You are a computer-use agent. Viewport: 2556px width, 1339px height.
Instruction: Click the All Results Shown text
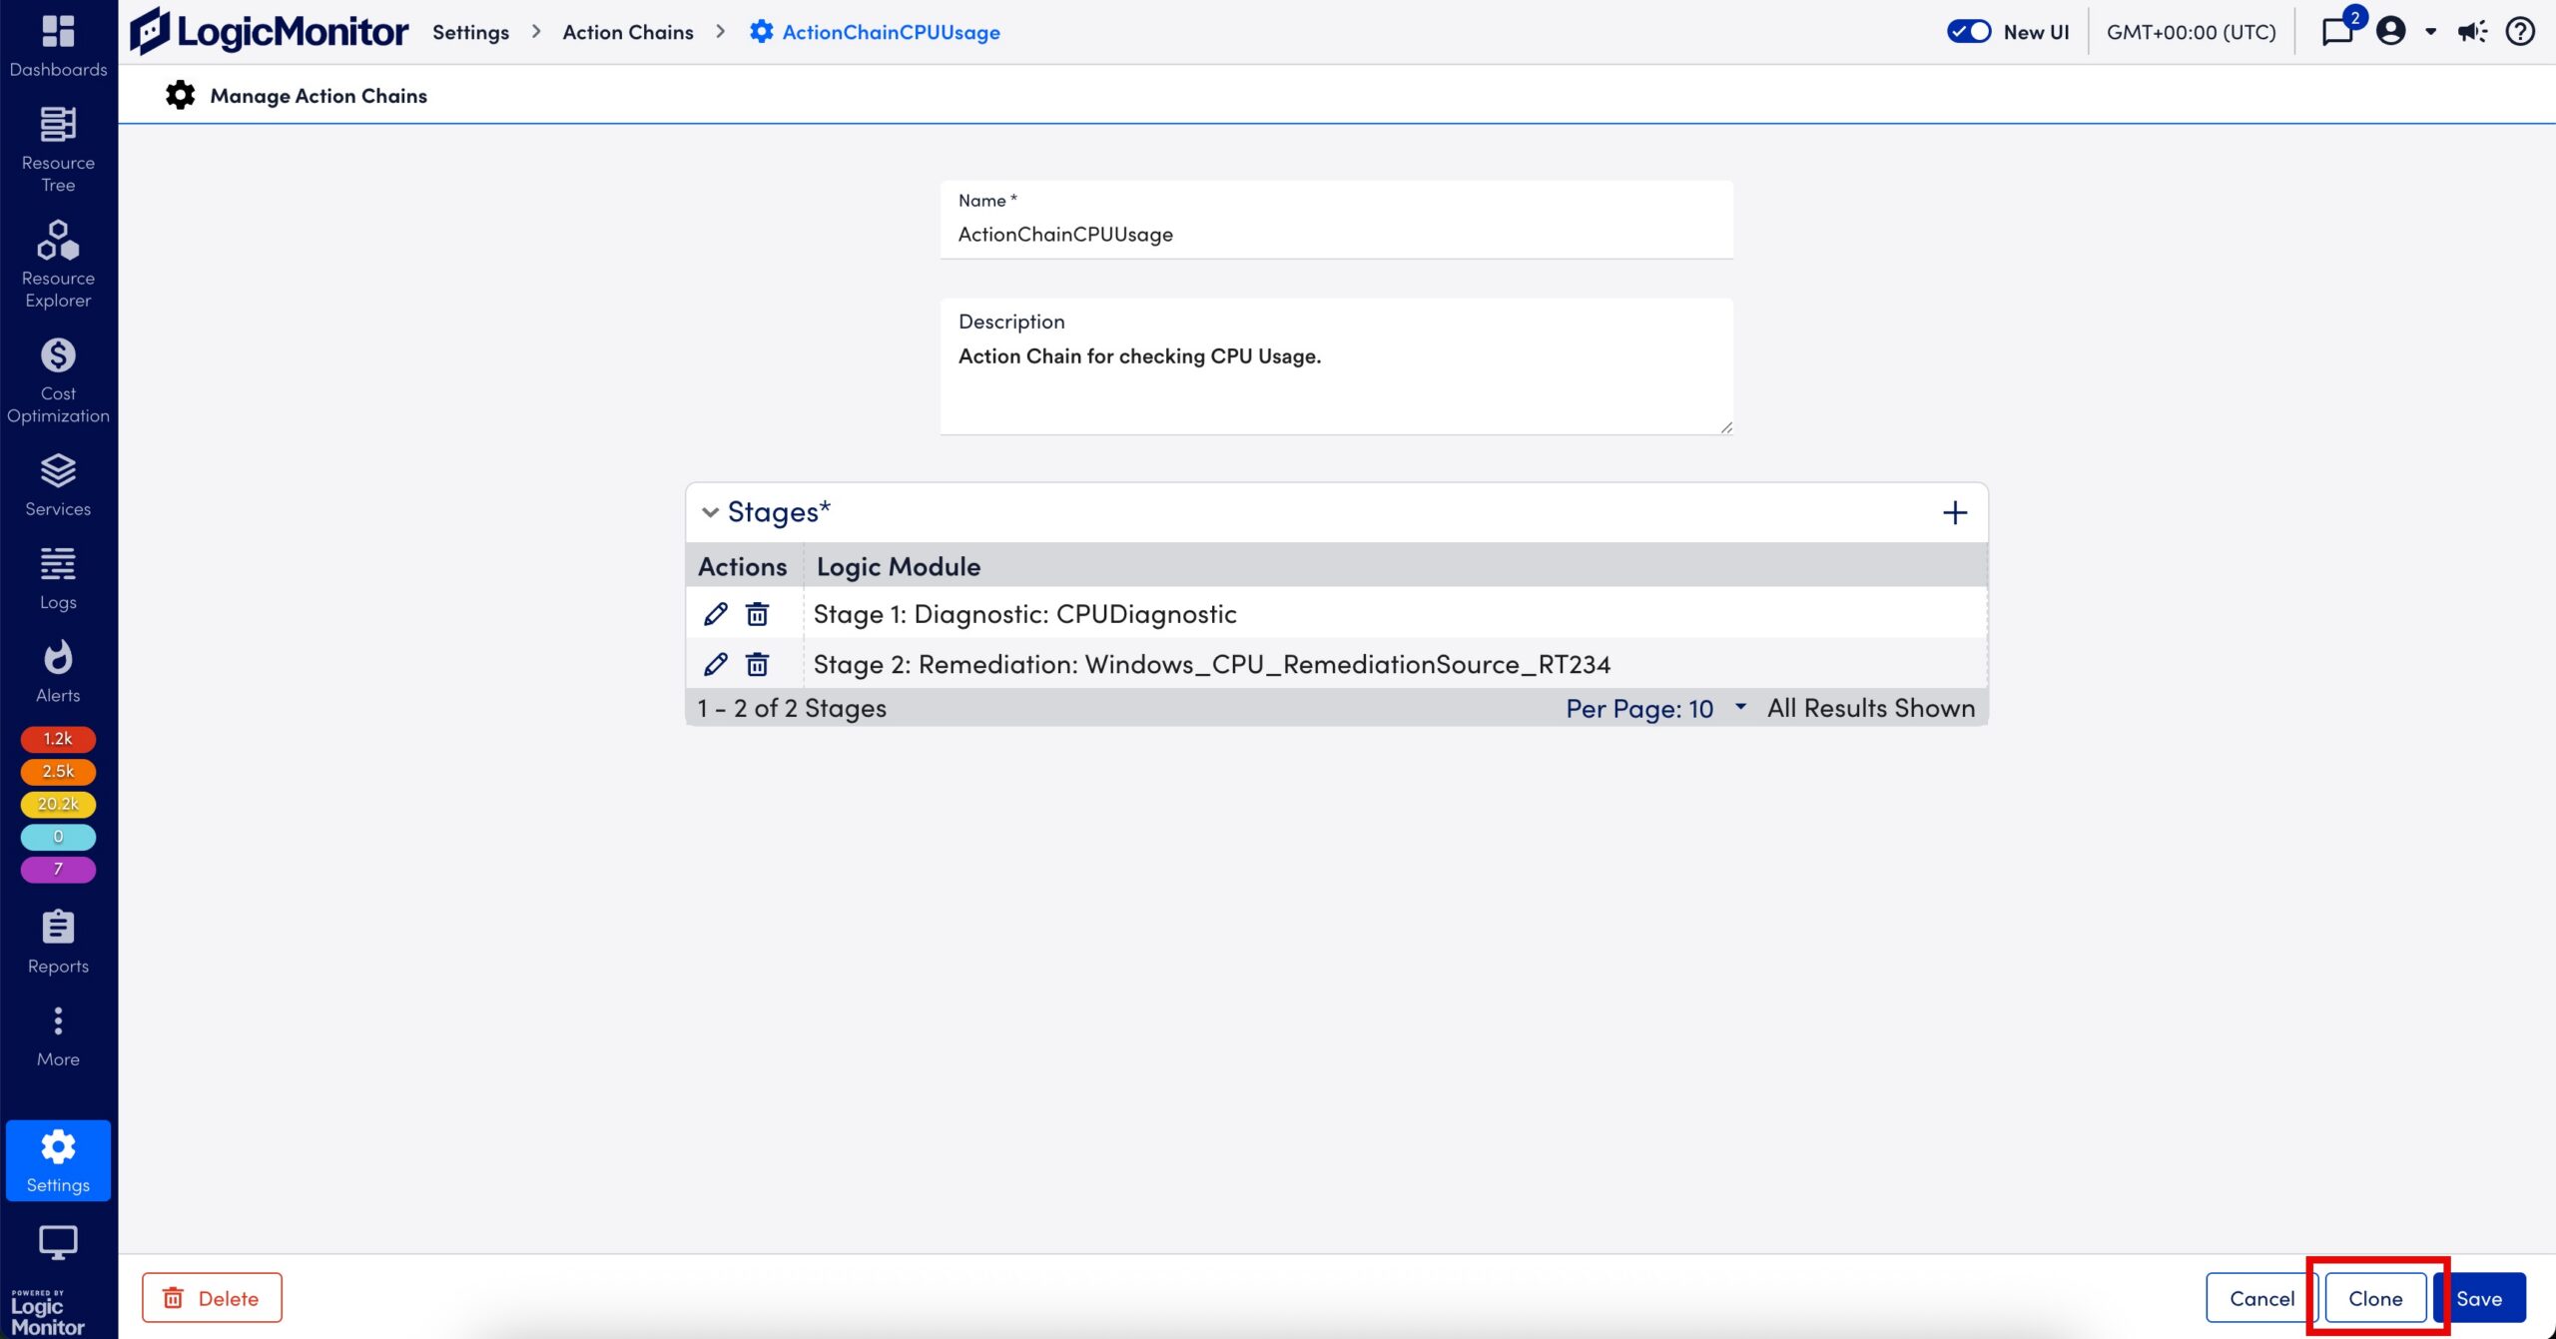point(1871,708)
